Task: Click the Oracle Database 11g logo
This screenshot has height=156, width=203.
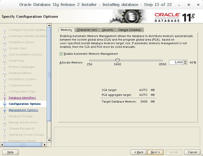Action: pos(175,17)
